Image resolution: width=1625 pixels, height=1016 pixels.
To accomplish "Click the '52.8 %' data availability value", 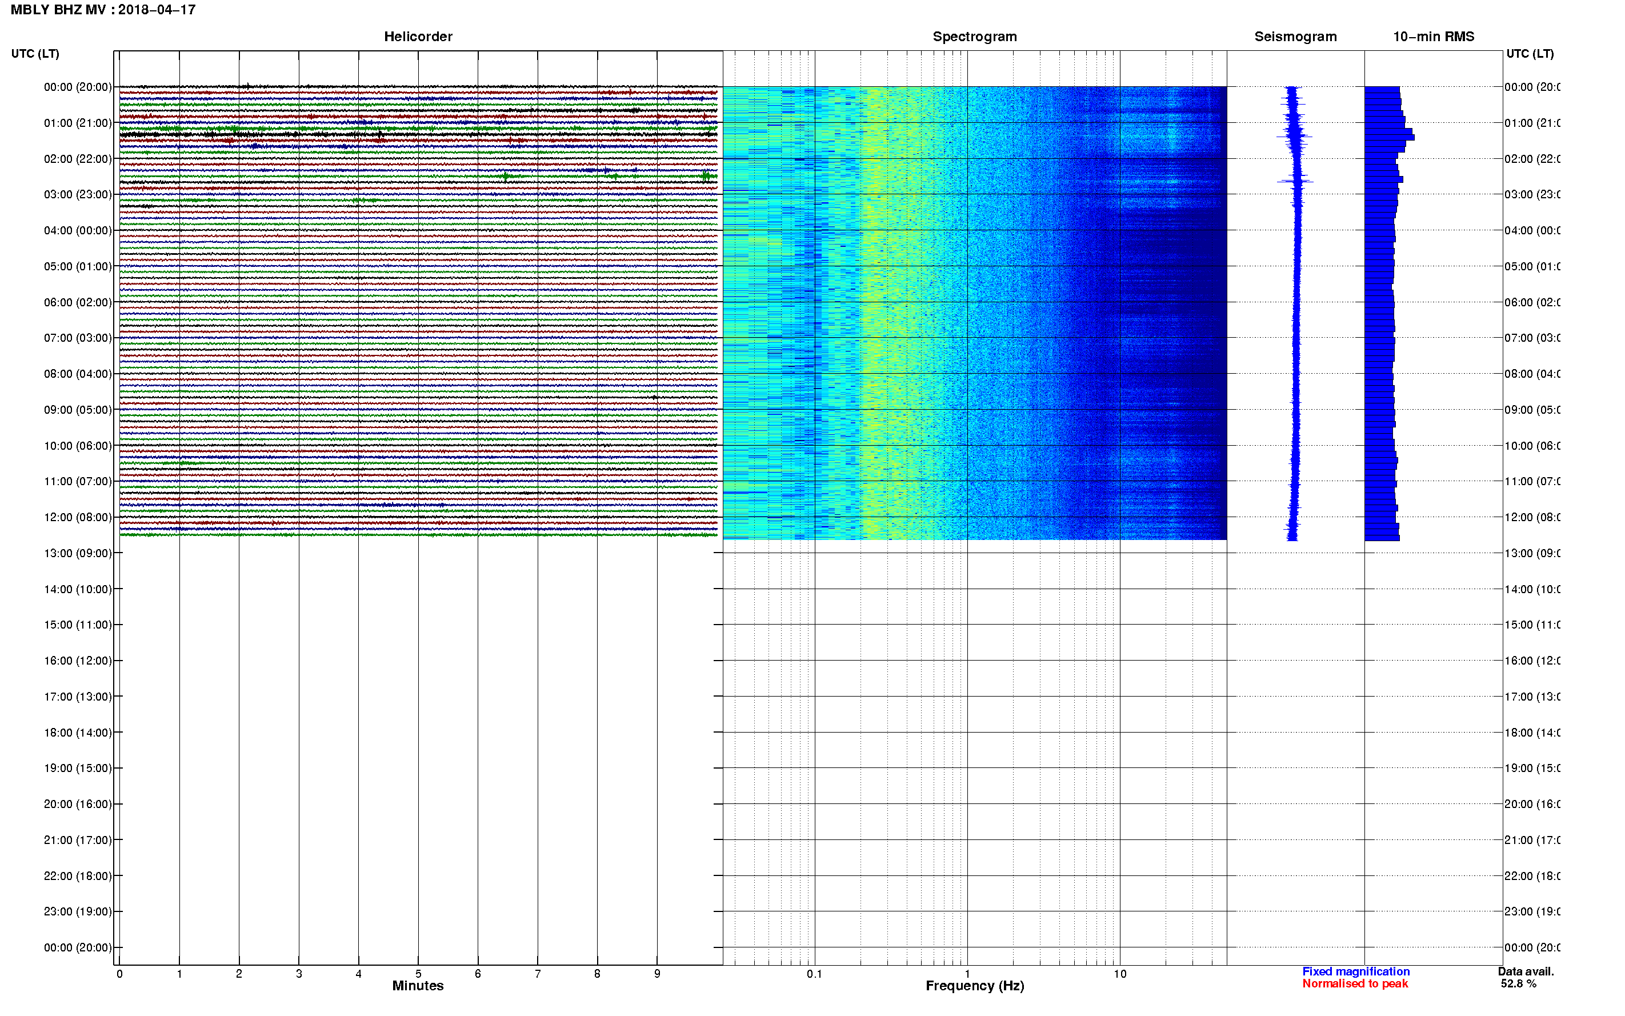I will [x=1518, y=984].
